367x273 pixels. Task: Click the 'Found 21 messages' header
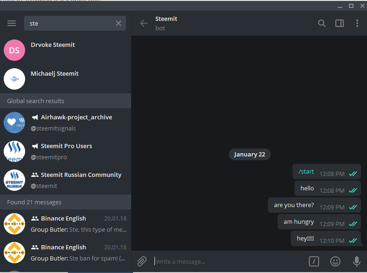(x=66, y=202)
